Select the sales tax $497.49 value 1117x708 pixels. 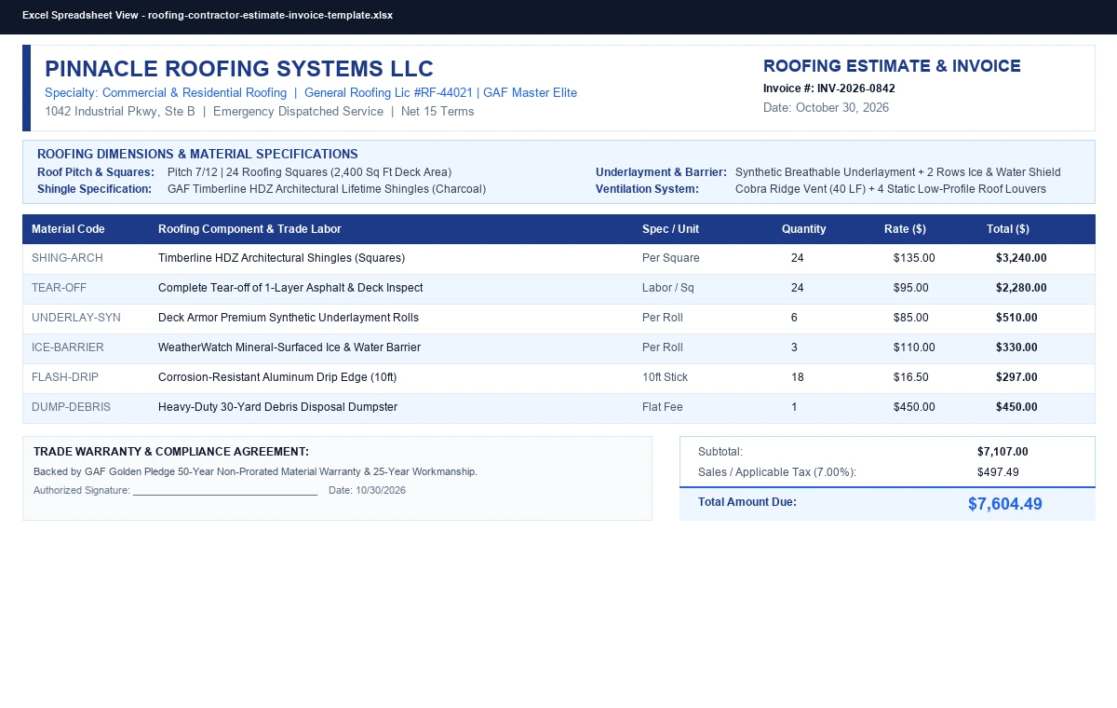[998, 472]
